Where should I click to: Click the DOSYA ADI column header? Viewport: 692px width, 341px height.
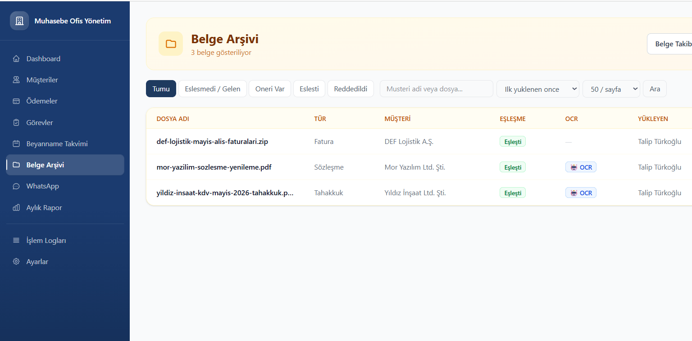coord(173,119)
